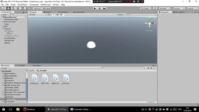The width and height of the screenshot is (199, 112).
Task: Adjust the asset icon size slider
Action: point(151,102)
